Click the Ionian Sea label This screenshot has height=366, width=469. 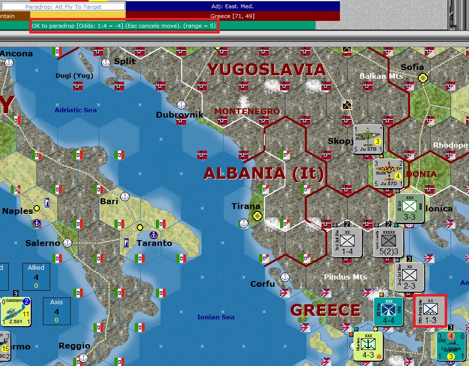(216, 317)
